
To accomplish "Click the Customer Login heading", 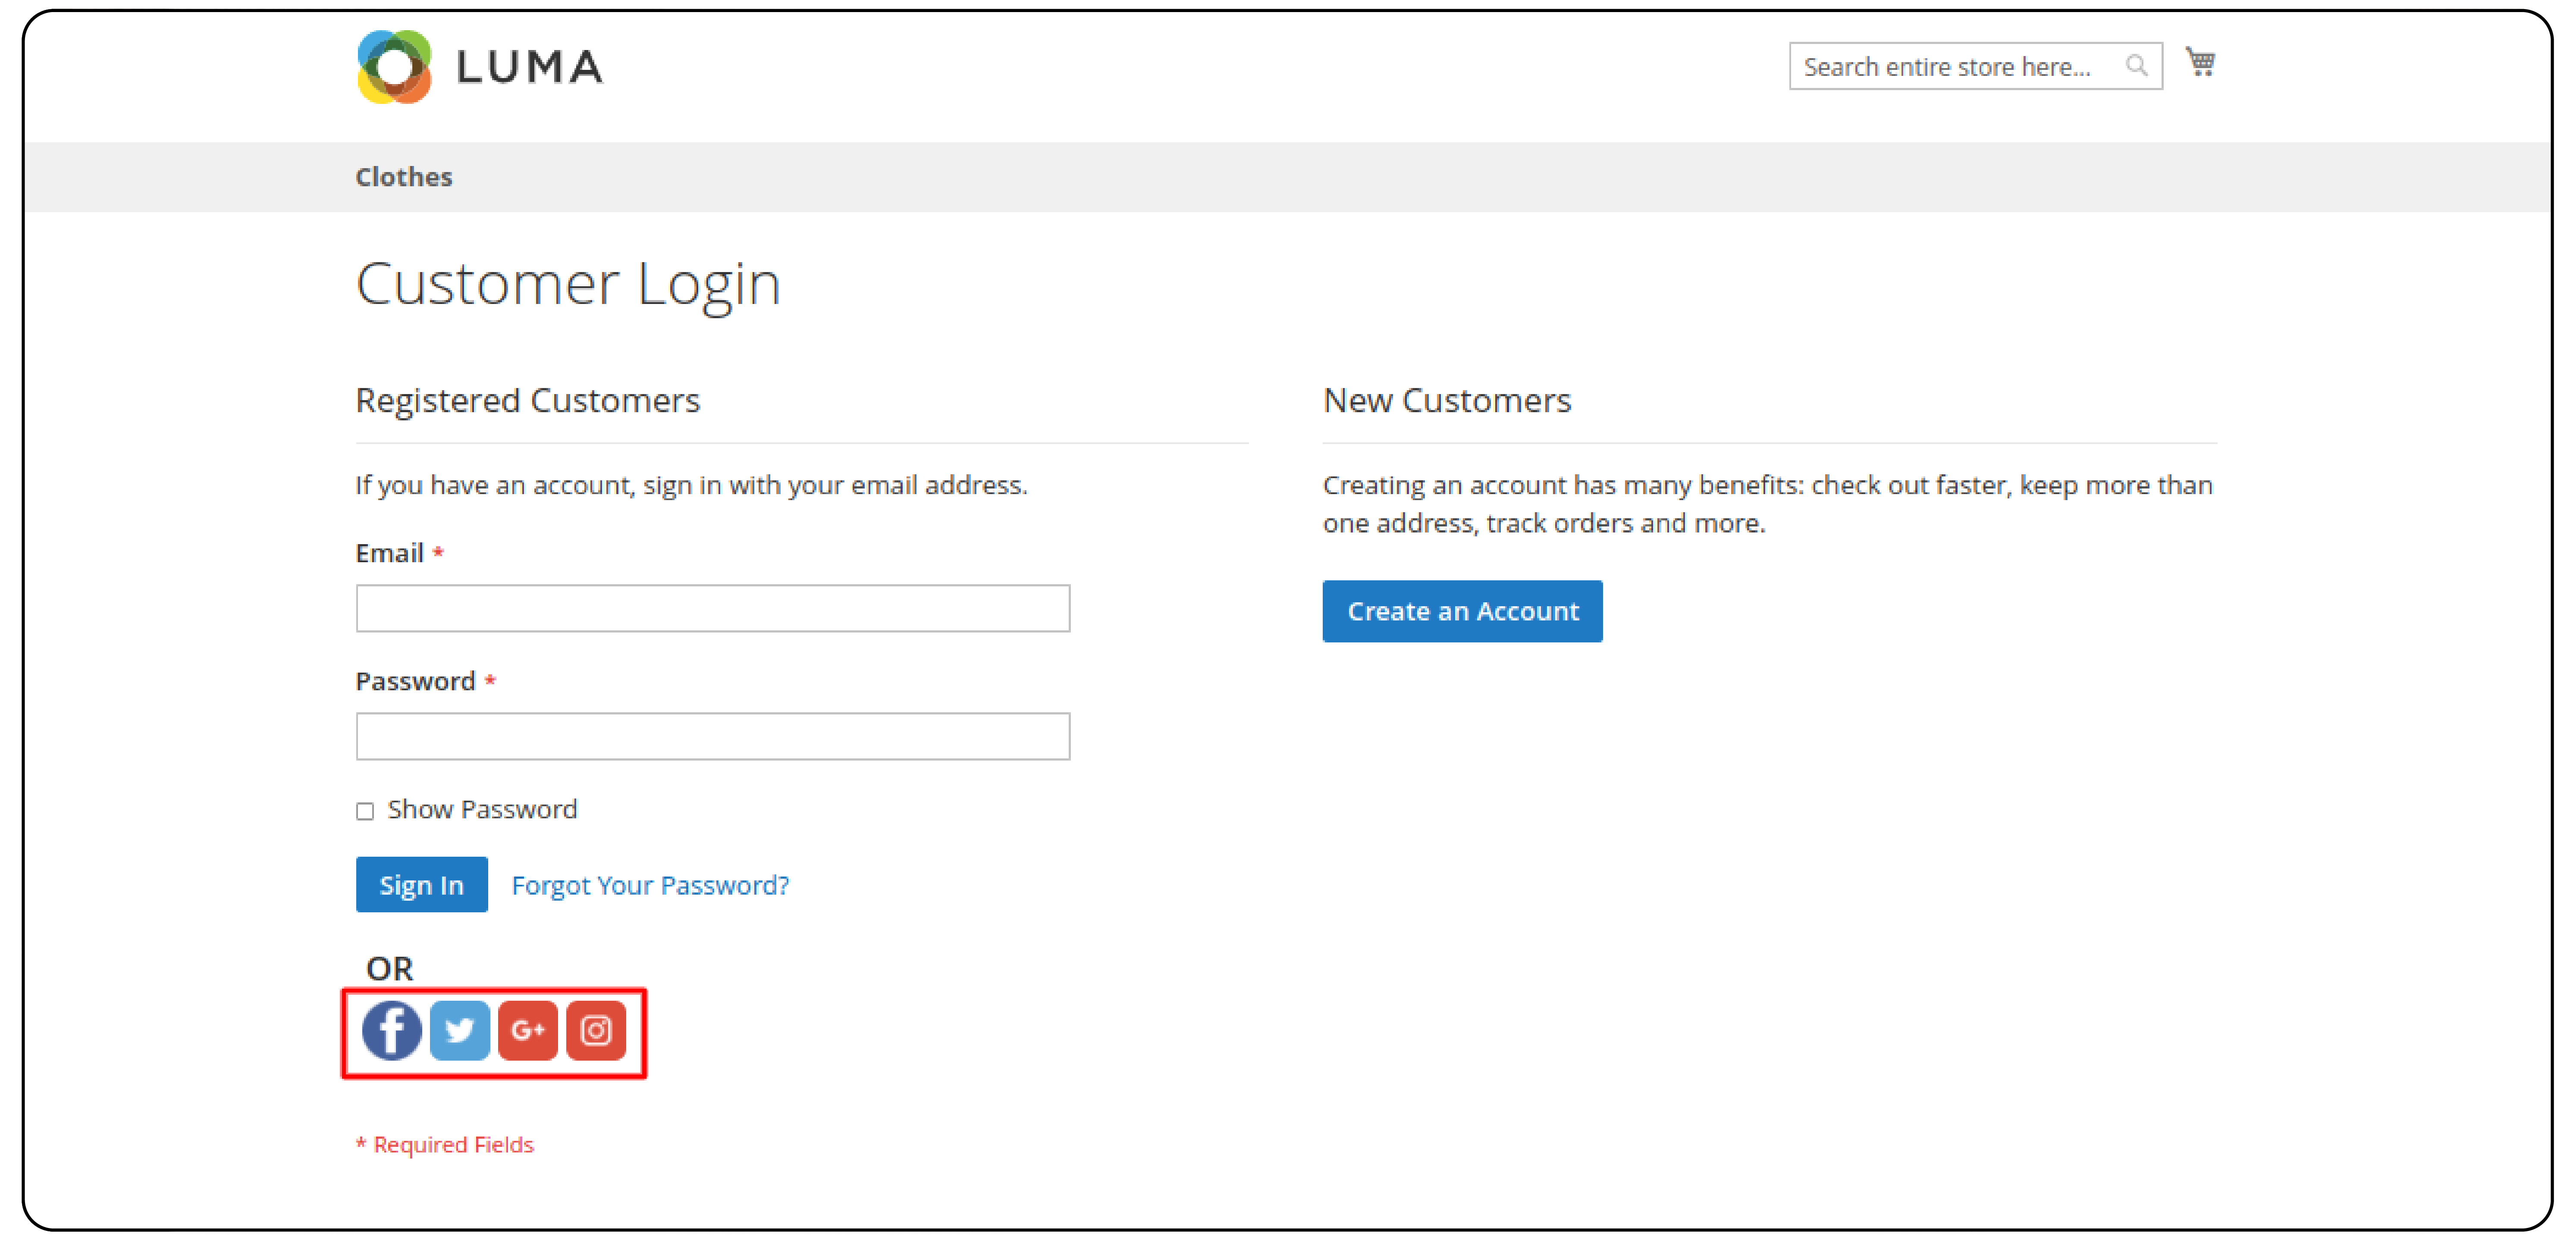I will pos(568,284).
